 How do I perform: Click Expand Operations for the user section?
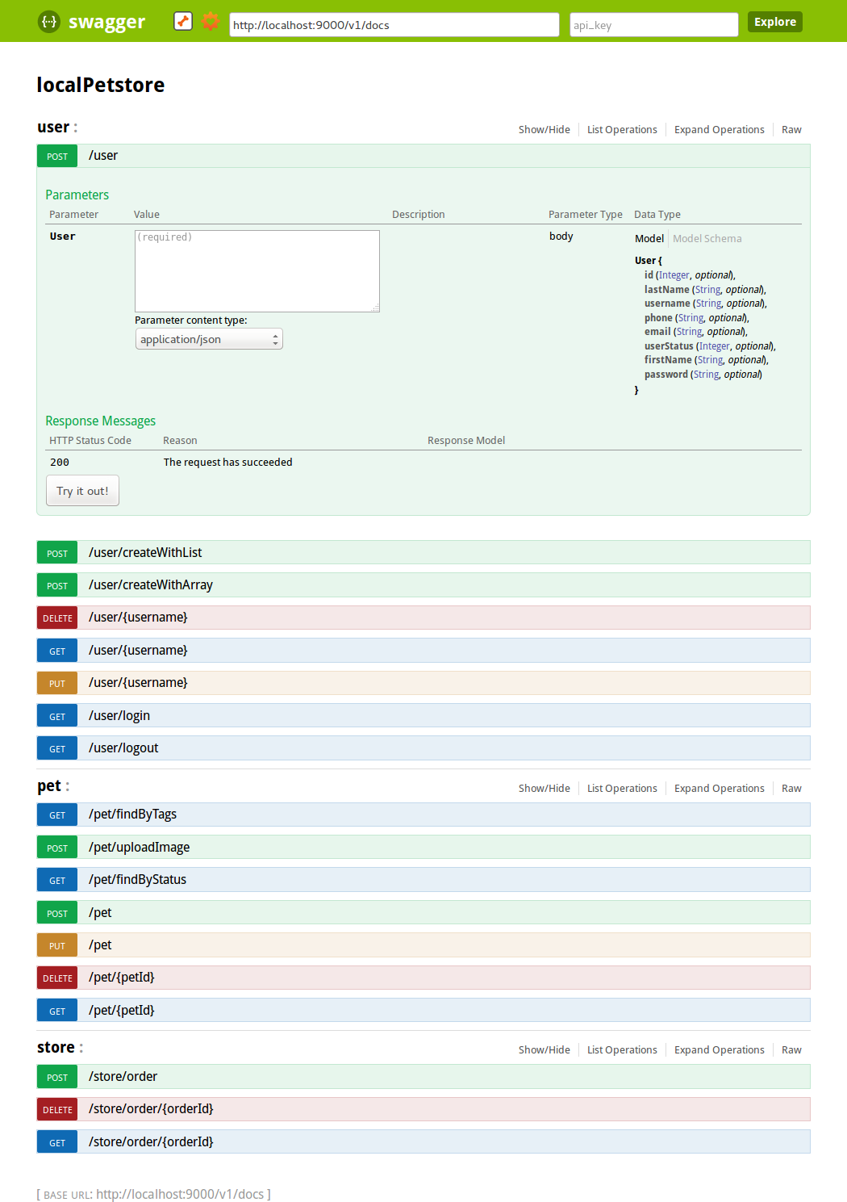[x=719, y=130]
